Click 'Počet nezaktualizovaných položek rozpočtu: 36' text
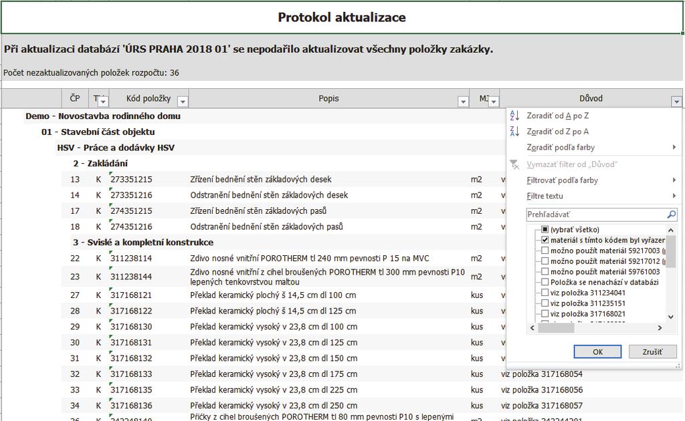685x421 pixels. pos(91,72)
